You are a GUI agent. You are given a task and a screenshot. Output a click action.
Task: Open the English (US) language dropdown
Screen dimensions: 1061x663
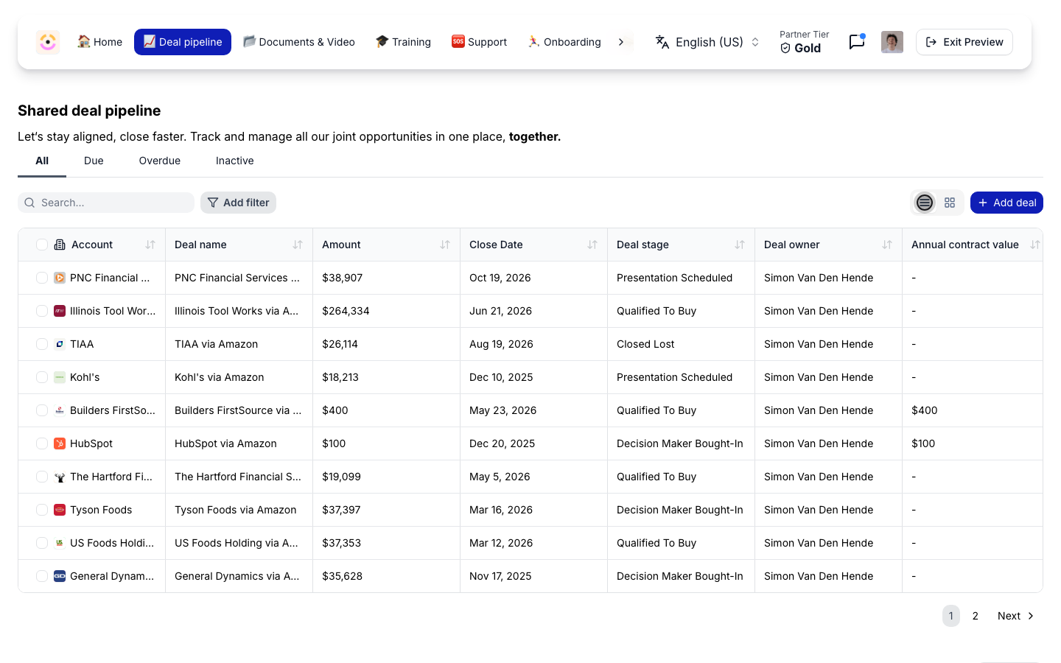click(707, 42)
